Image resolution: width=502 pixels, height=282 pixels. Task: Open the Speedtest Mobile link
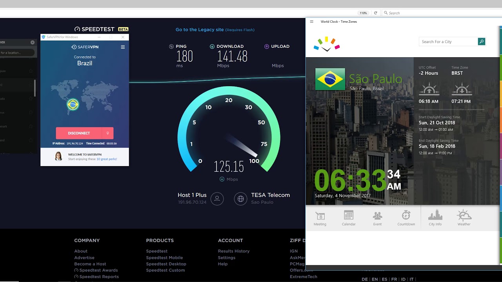(164, 258)
